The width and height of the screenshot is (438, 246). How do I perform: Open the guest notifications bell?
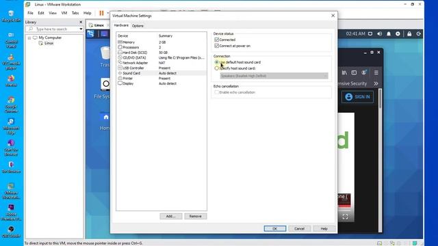point(389,33)
